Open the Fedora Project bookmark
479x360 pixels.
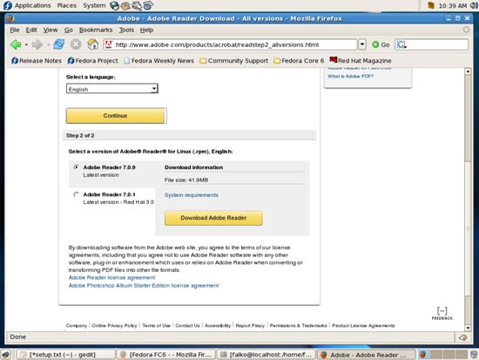[92, 60]
